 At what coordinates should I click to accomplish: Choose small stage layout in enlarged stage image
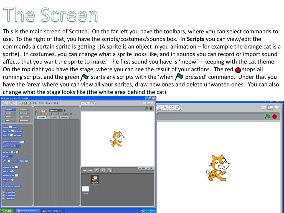[263, 108]
